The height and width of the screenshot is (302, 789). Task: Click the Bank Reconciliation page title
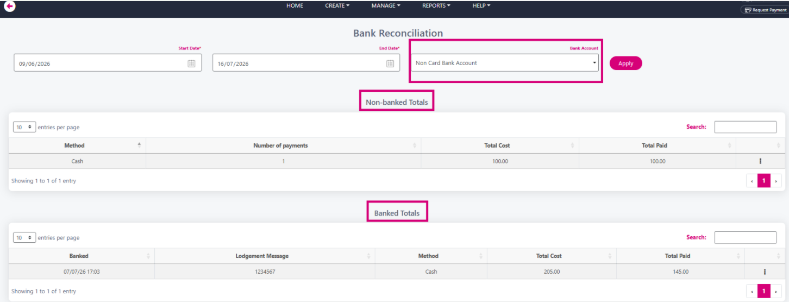[398, 33]
